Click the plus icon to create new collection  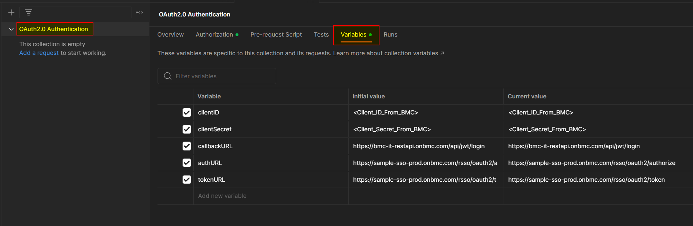[11, 13]
